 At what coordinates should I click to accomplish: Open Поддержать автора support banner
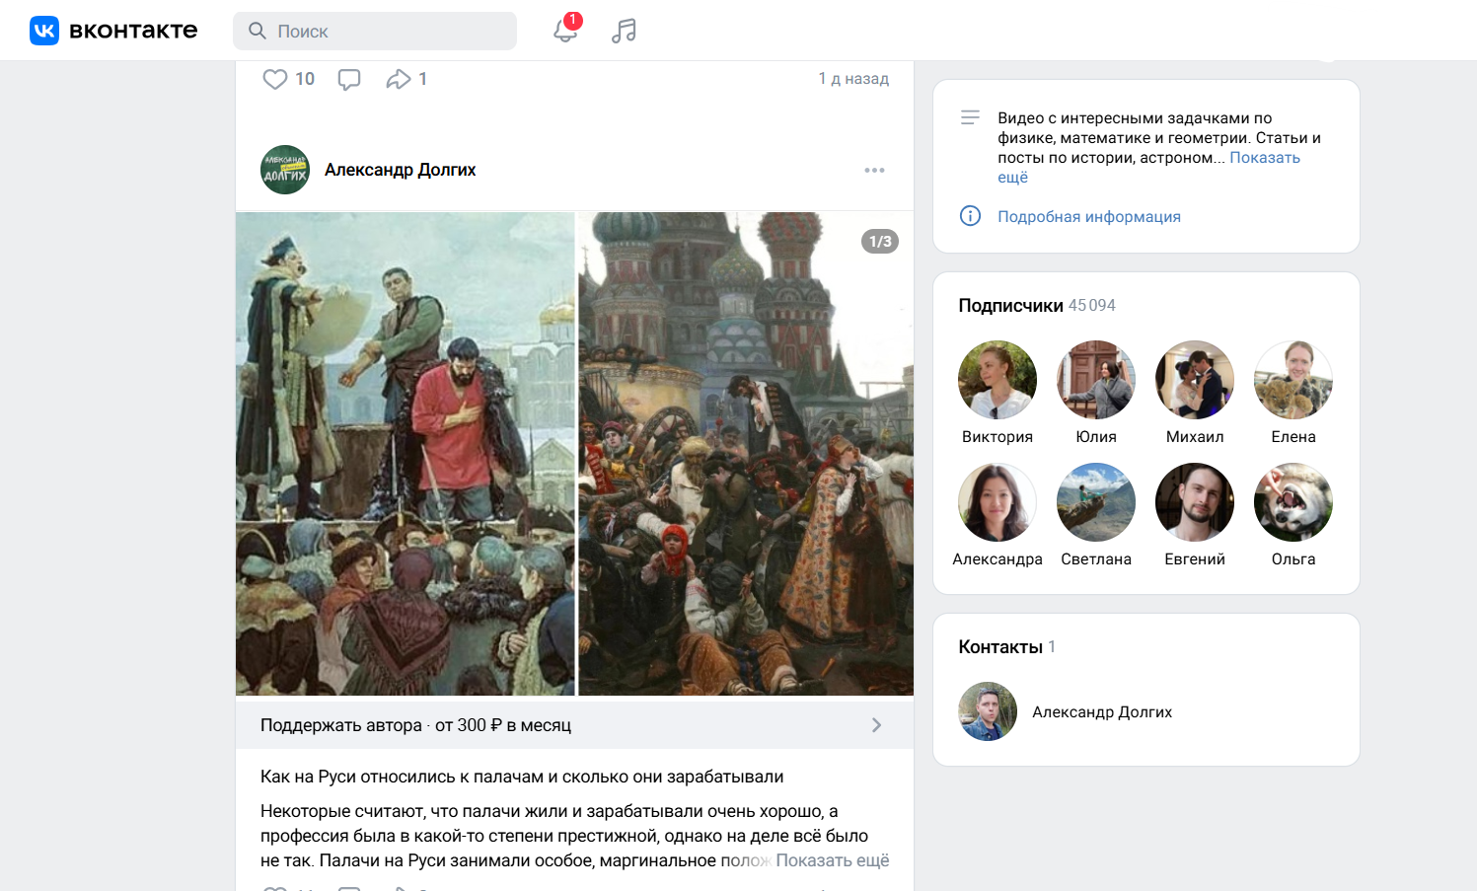[574, 725]
